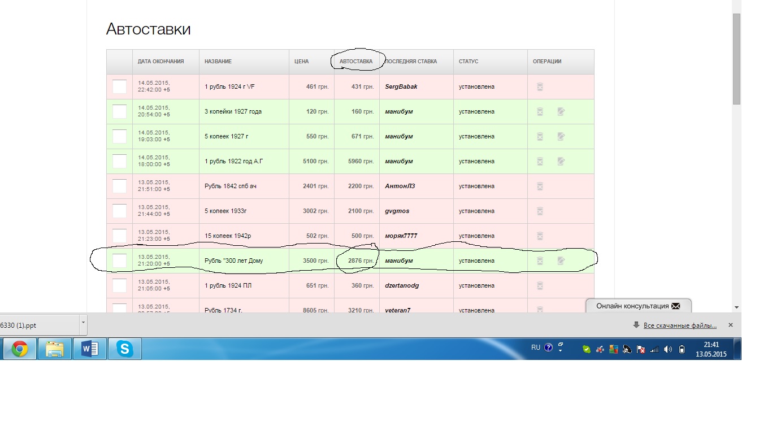Check the box for 1 рубль 1924 г VF
This screenshot has width=772, height=434.
point(119,86)
